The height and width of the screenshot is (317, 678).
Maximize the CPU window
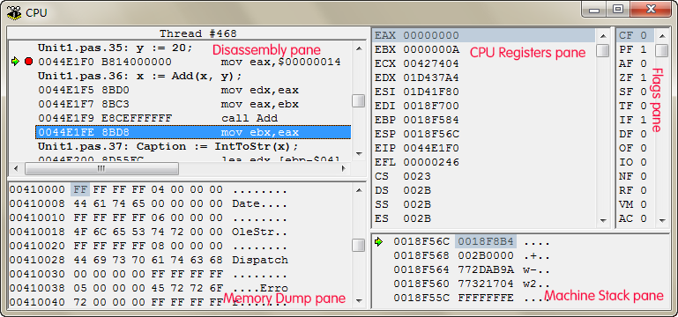pos(618,9)
